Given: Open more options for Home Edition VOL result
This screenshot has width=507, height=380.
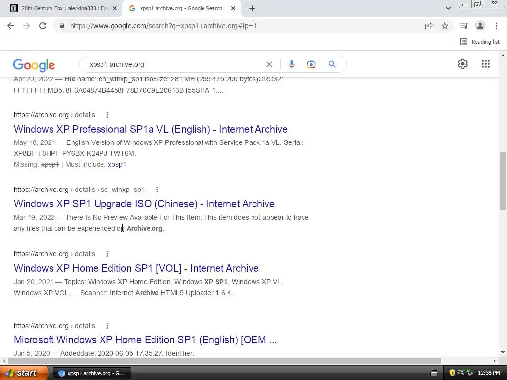Looking at the screenshot, I should (107, 254).
